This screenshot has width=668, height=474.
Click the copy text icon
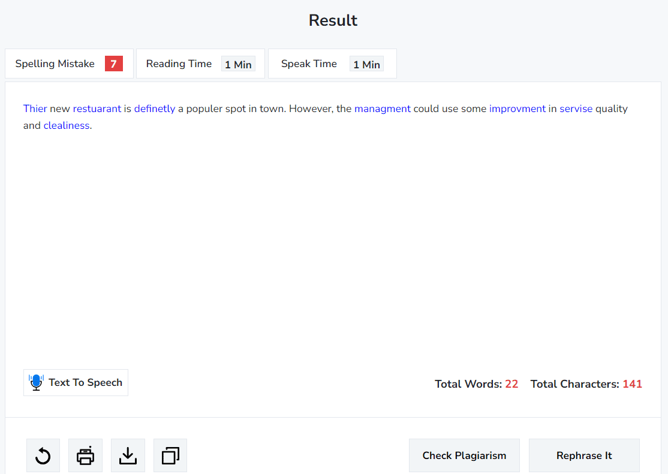tap(170, 455)
